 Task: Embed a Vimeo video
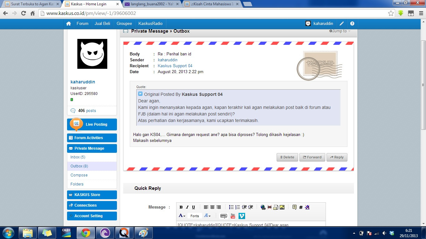(x=242, y=216)
